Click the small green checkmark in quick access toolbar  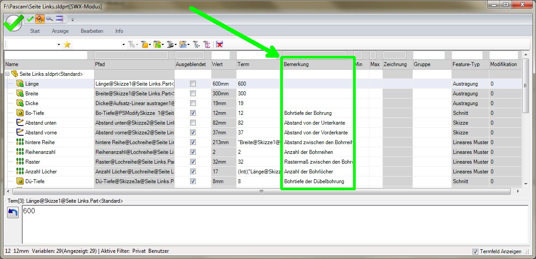coord(30,19)
